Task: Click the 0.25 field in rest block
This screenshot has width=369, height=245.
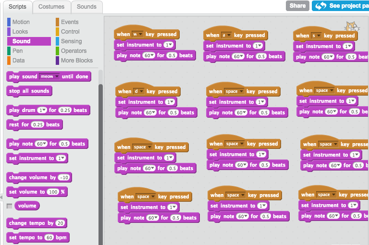Action: click(37, 124)
